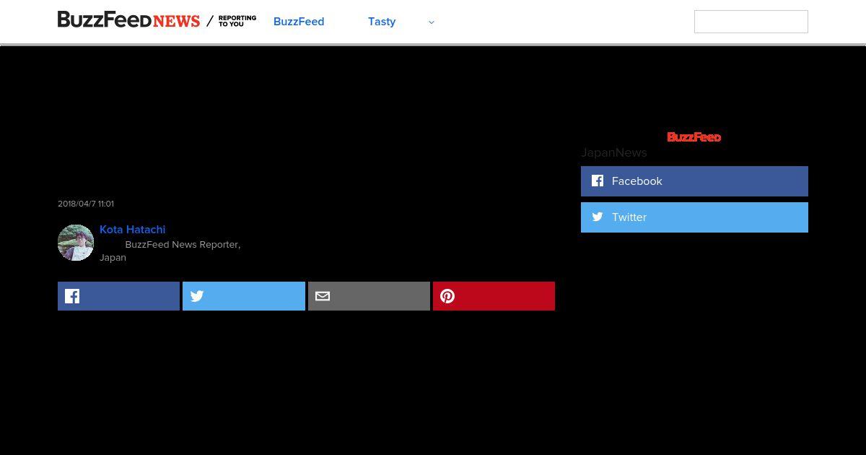Open Kota Hatachi's author profile
This screenshot has width=866, height=455.
tap(133, 230)
